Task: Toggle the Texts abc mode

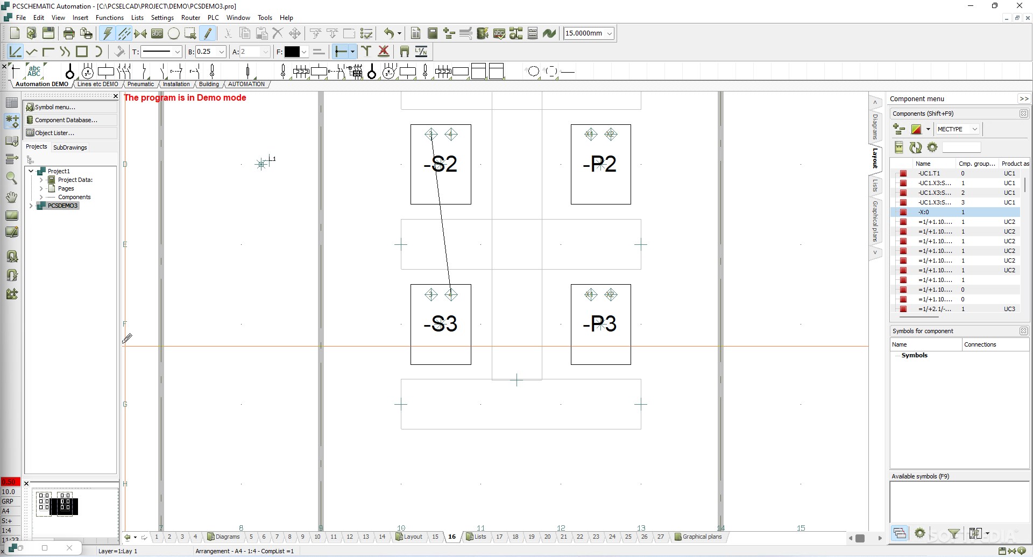Action: click(157, 33)
